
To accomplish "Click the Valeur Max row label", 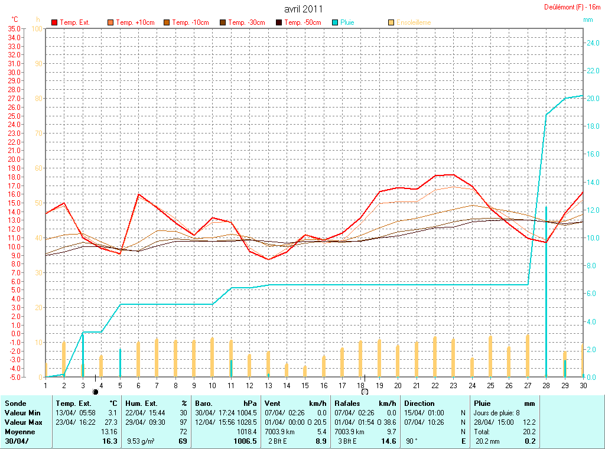I will (x=22, y=422).
